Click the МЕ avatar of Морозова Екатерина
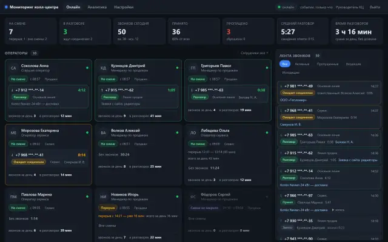This screenshot has height=242, width=388. (x=13, y=132)
